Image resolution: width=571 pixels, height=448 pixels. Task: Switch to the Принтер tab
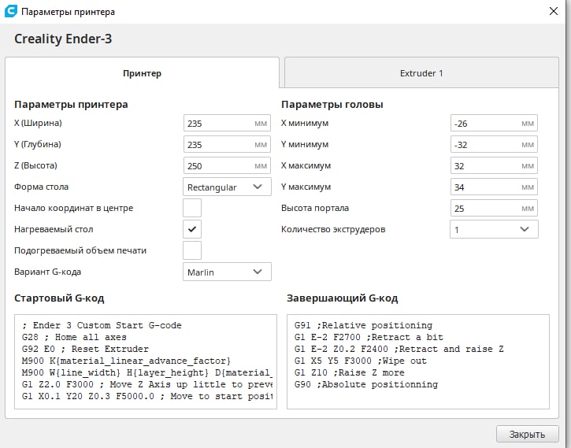[142, 72]
